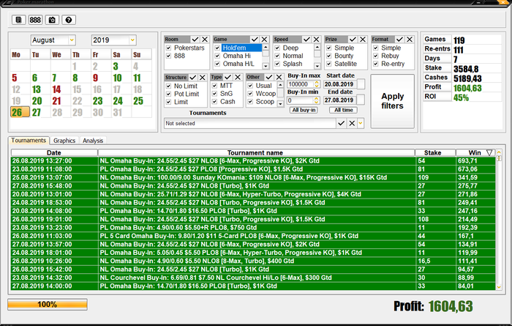Click the Start date field 20.08.2019
The width and height of the screenshot is (512, 326).
point(339,84)
